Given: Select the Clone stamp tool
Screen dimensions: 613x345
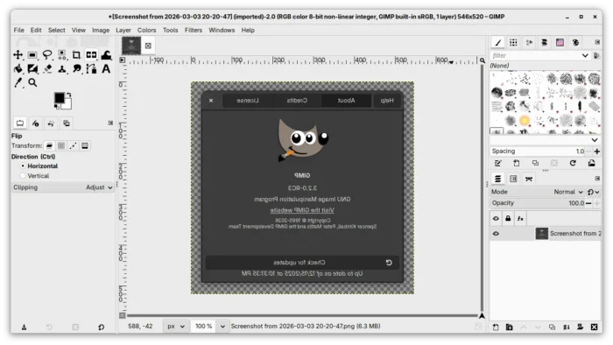Looking at the screenshot, I should pos(62,69).
